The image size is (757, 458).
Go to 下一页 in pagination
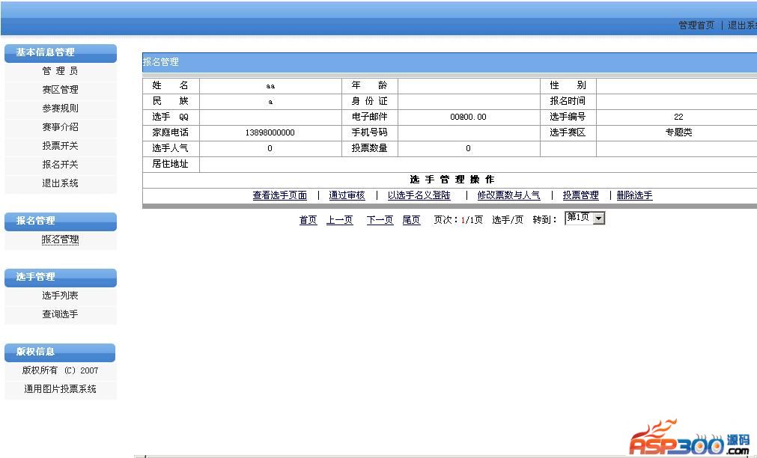pyautogui.click(x=380, y=220)
